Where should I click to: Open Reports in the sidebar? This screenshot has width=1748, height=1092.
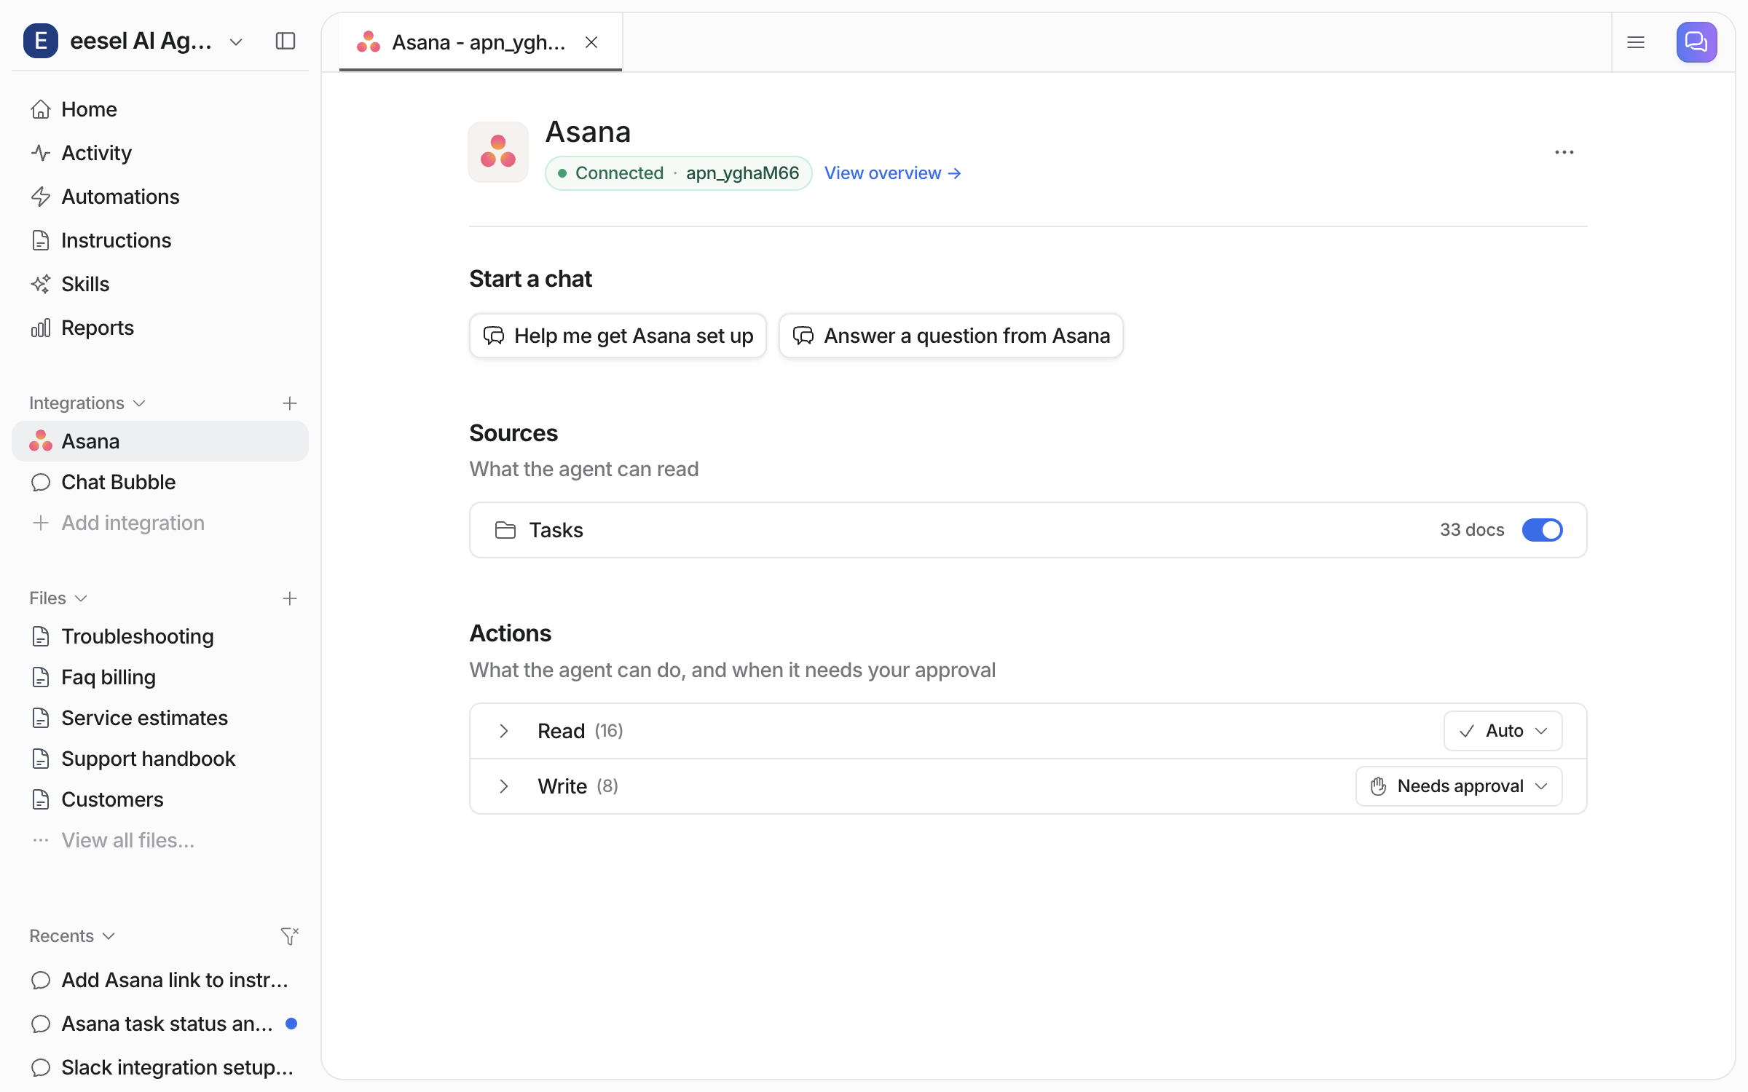pos(160,328)
